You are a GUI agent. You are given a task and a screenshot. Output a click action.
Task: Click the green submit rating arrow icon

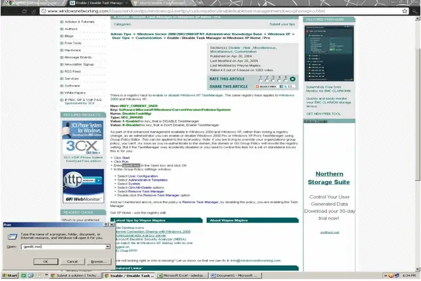click(x=293, y=79)
